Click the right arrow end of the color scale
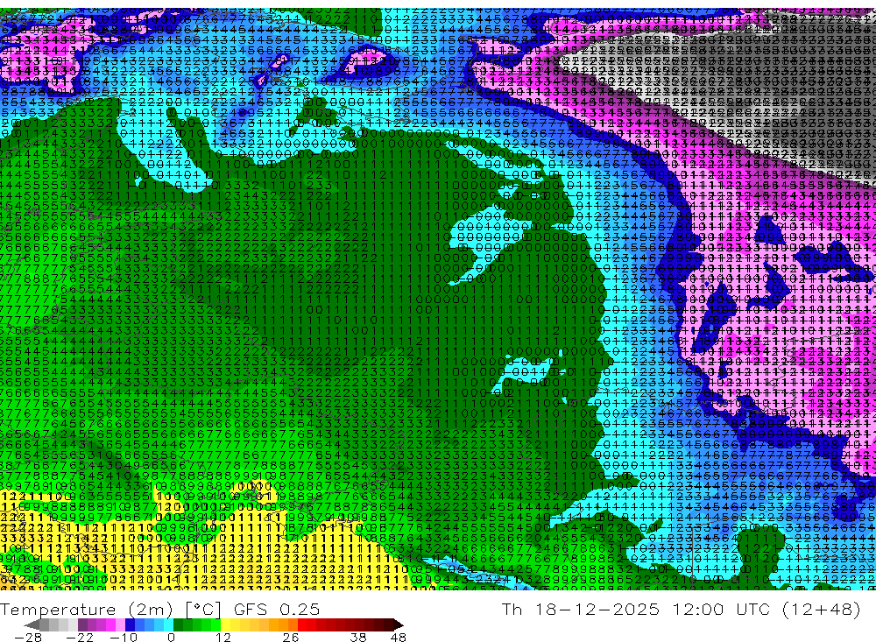Image resolution: width=876 pixels, height=642 pixels. coord(399,624)
